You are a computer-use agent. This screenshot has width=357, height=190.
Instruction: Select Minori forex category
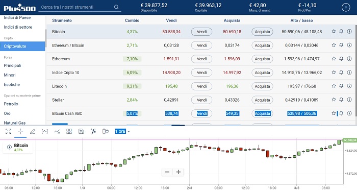click(x=10, y=75)
